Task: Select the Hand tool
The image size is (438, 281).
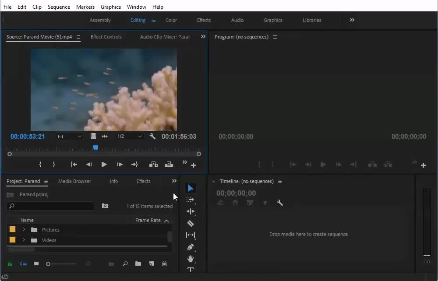Action: tap(191, 259)
